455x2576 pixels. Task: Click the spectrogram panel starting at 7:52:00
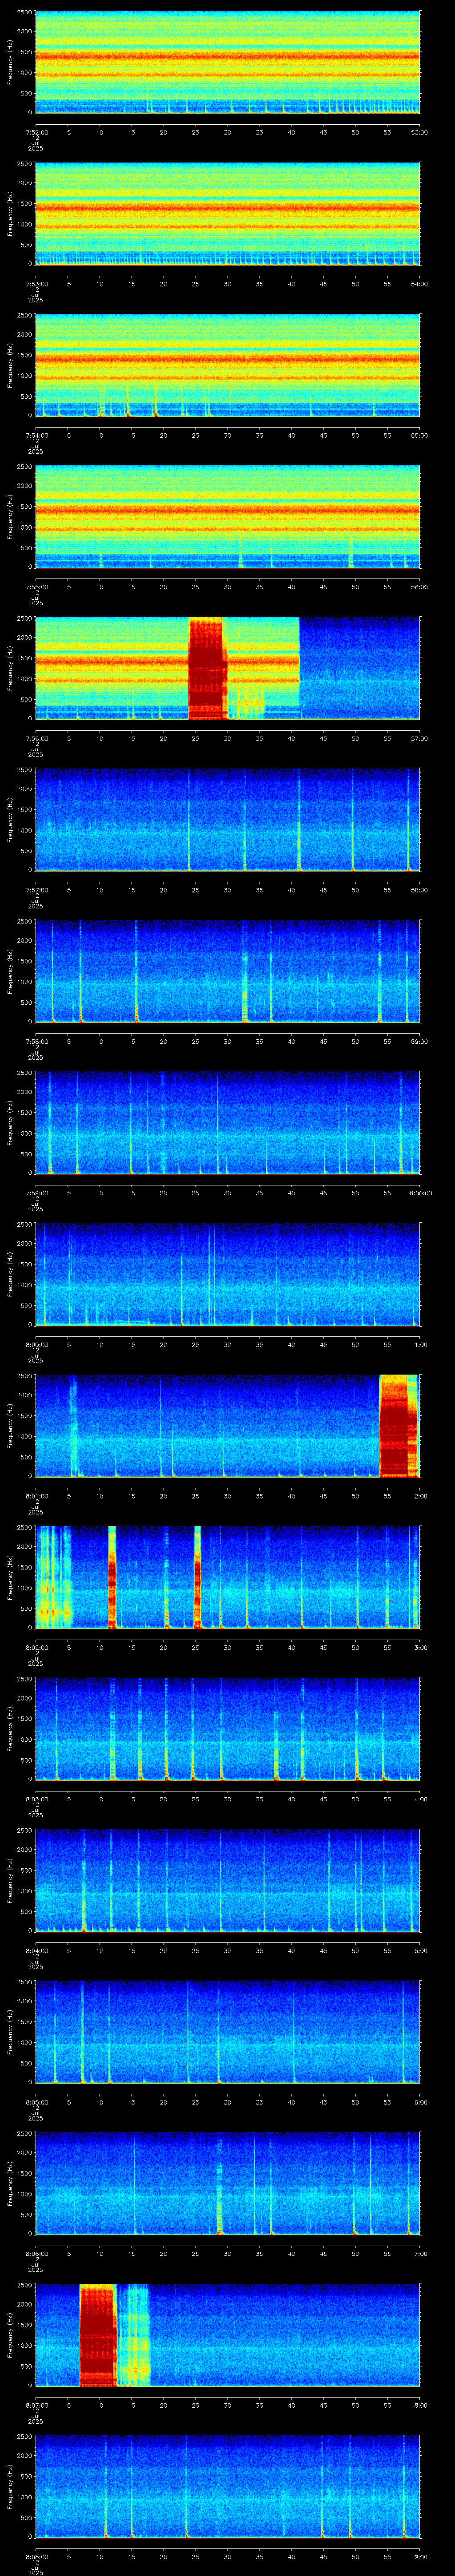point(228,62)
